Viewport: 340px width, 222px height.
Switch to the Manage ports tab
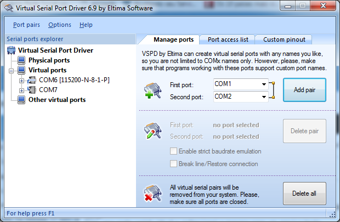click(x=173, y=39)
